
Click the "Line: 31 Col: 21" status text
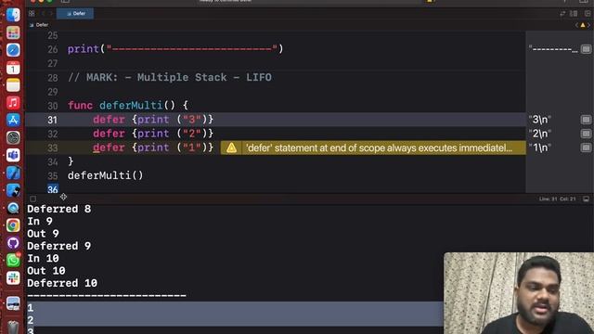click(x=557, y=199)
